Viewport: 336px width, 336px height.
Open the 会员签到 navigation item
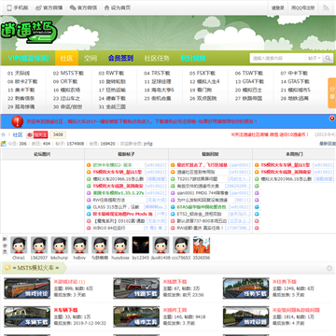click(120, 58)
